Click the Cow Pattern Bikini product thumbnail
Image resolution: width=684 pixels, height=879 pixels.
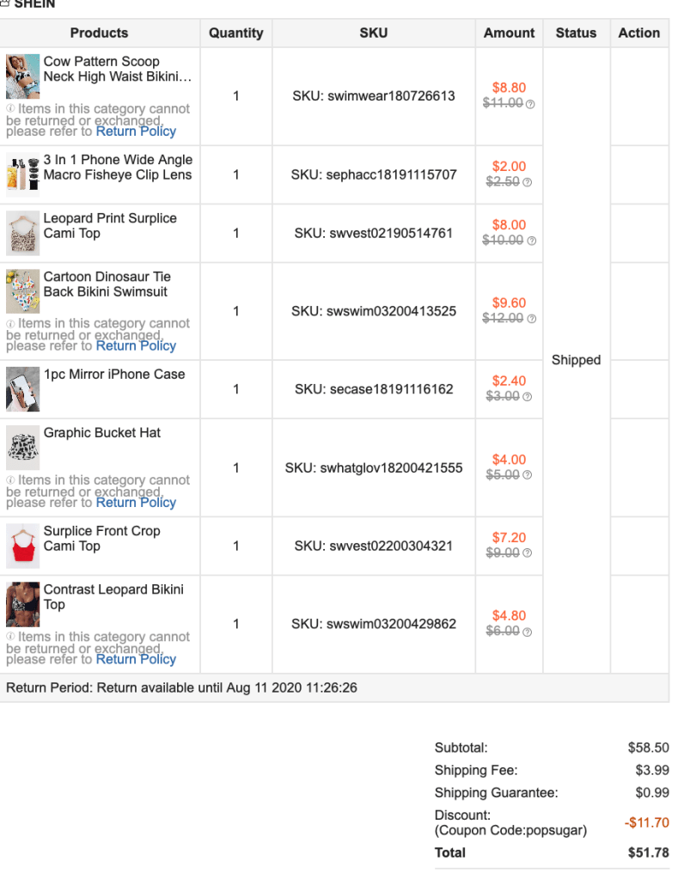point(23,77)
